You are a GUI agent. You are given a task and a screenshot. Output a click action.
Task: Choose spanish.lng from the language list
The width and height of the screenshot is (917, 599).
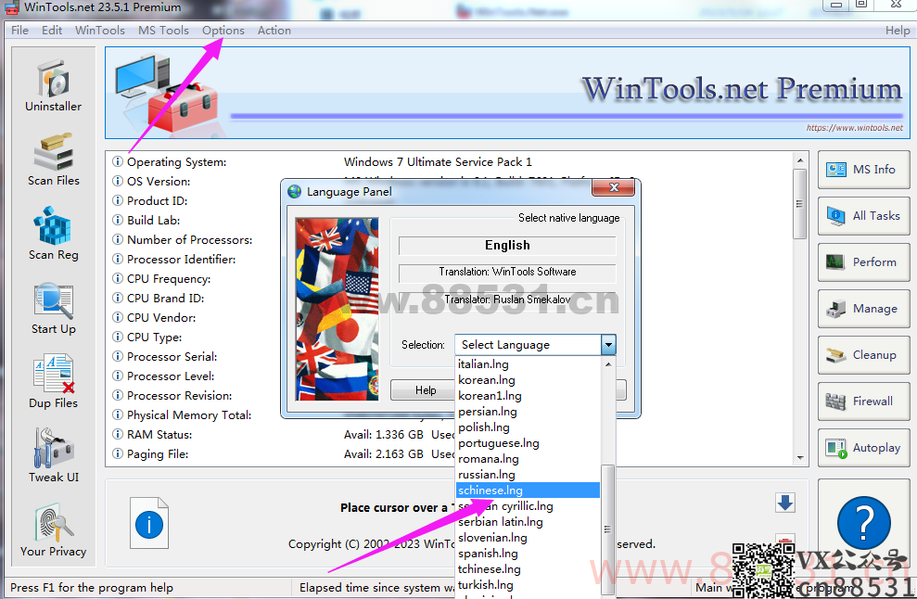tap(529, 554)
